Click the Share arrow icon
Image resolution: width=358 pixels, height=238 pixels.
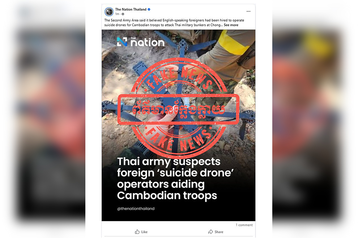tap(210, 232)
